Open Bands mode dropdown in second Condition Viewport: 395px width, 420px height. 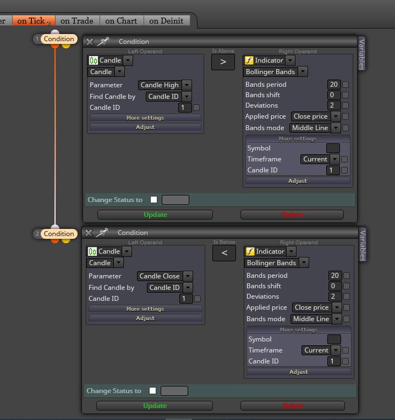point(316,319)
